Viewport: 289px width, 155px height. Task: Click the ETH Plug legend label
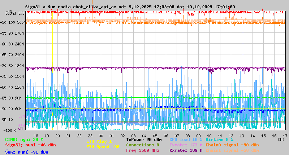click(99, 141)
